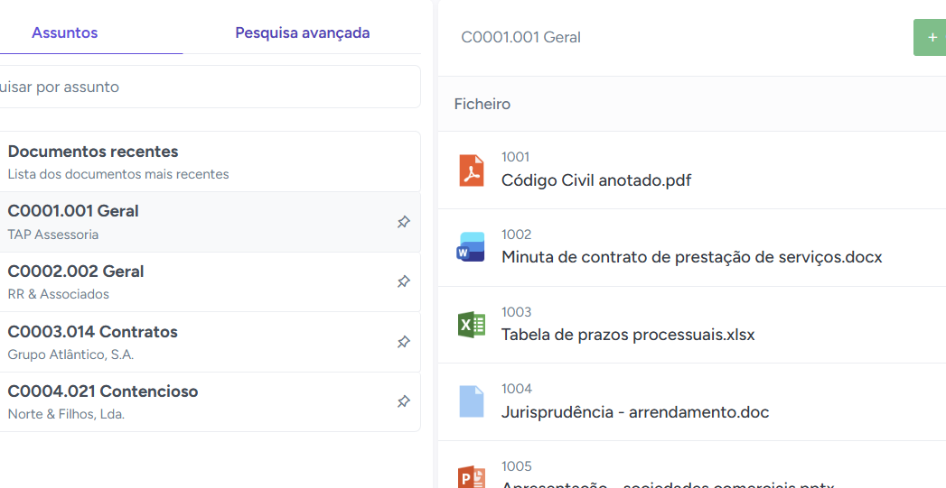946x488 pixels.
Task: Click the RR & Associados client name
Action: pyautogui.click(x=59, y=294)
